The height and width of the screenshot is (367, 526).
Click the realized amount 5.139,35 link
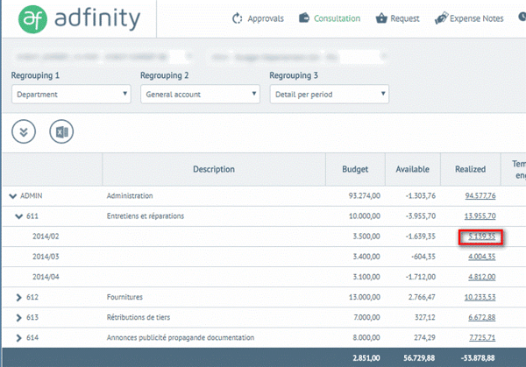point(481,236)
